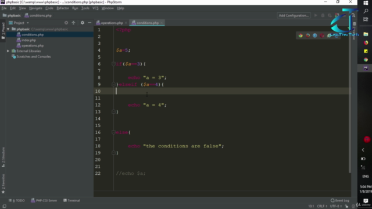Click the Debug bug icon
This screenshot has height=209, width=372.
pos(323,16)
